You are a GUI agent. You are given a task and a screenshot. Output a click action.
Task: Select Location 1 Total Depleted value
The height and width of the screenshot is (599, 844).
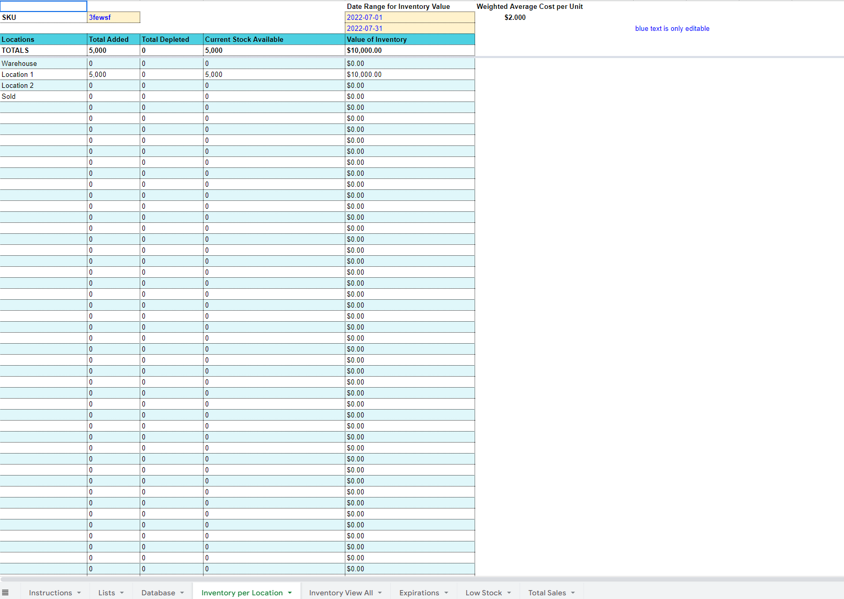(172, 74)
